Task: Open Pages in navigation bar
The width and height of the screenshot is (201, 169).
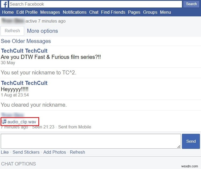Action: tap(134, 12)
